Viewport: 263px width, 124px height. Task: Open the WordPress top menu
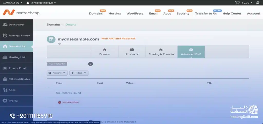(135, 14)
